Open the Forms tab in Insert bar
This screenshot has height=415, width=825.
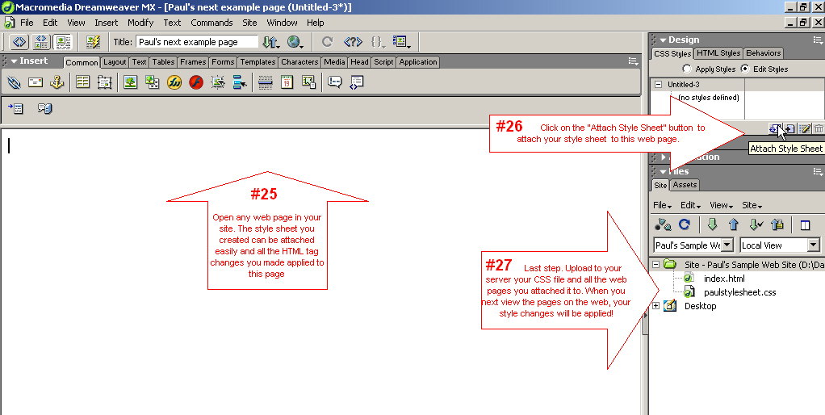click(x=223, y=62)
